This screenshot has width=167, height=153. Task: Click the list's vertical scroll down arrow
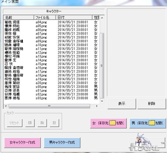point(102,101)
